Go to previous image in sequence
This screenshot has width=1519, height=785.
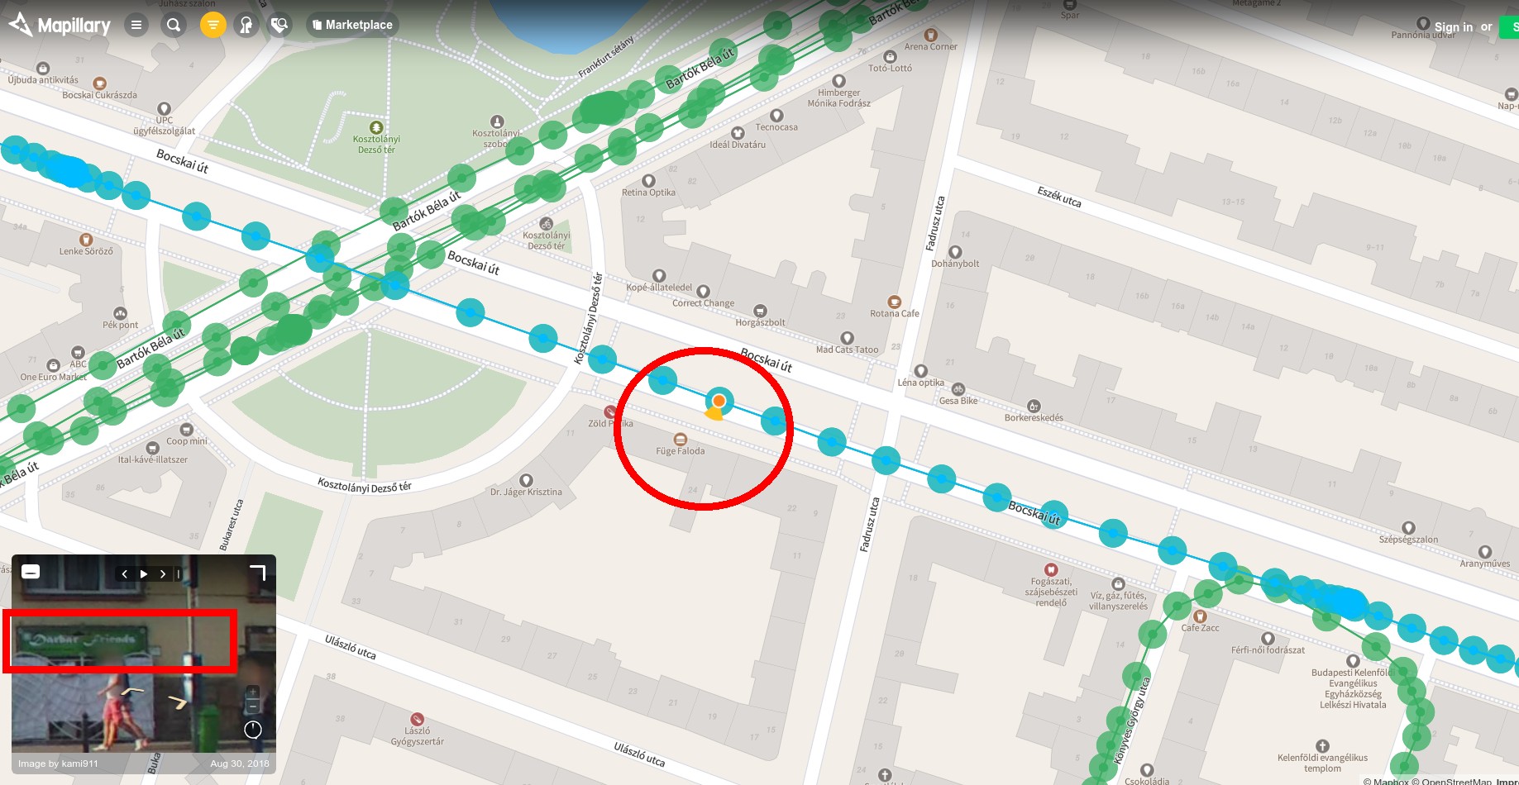(125, 573)
